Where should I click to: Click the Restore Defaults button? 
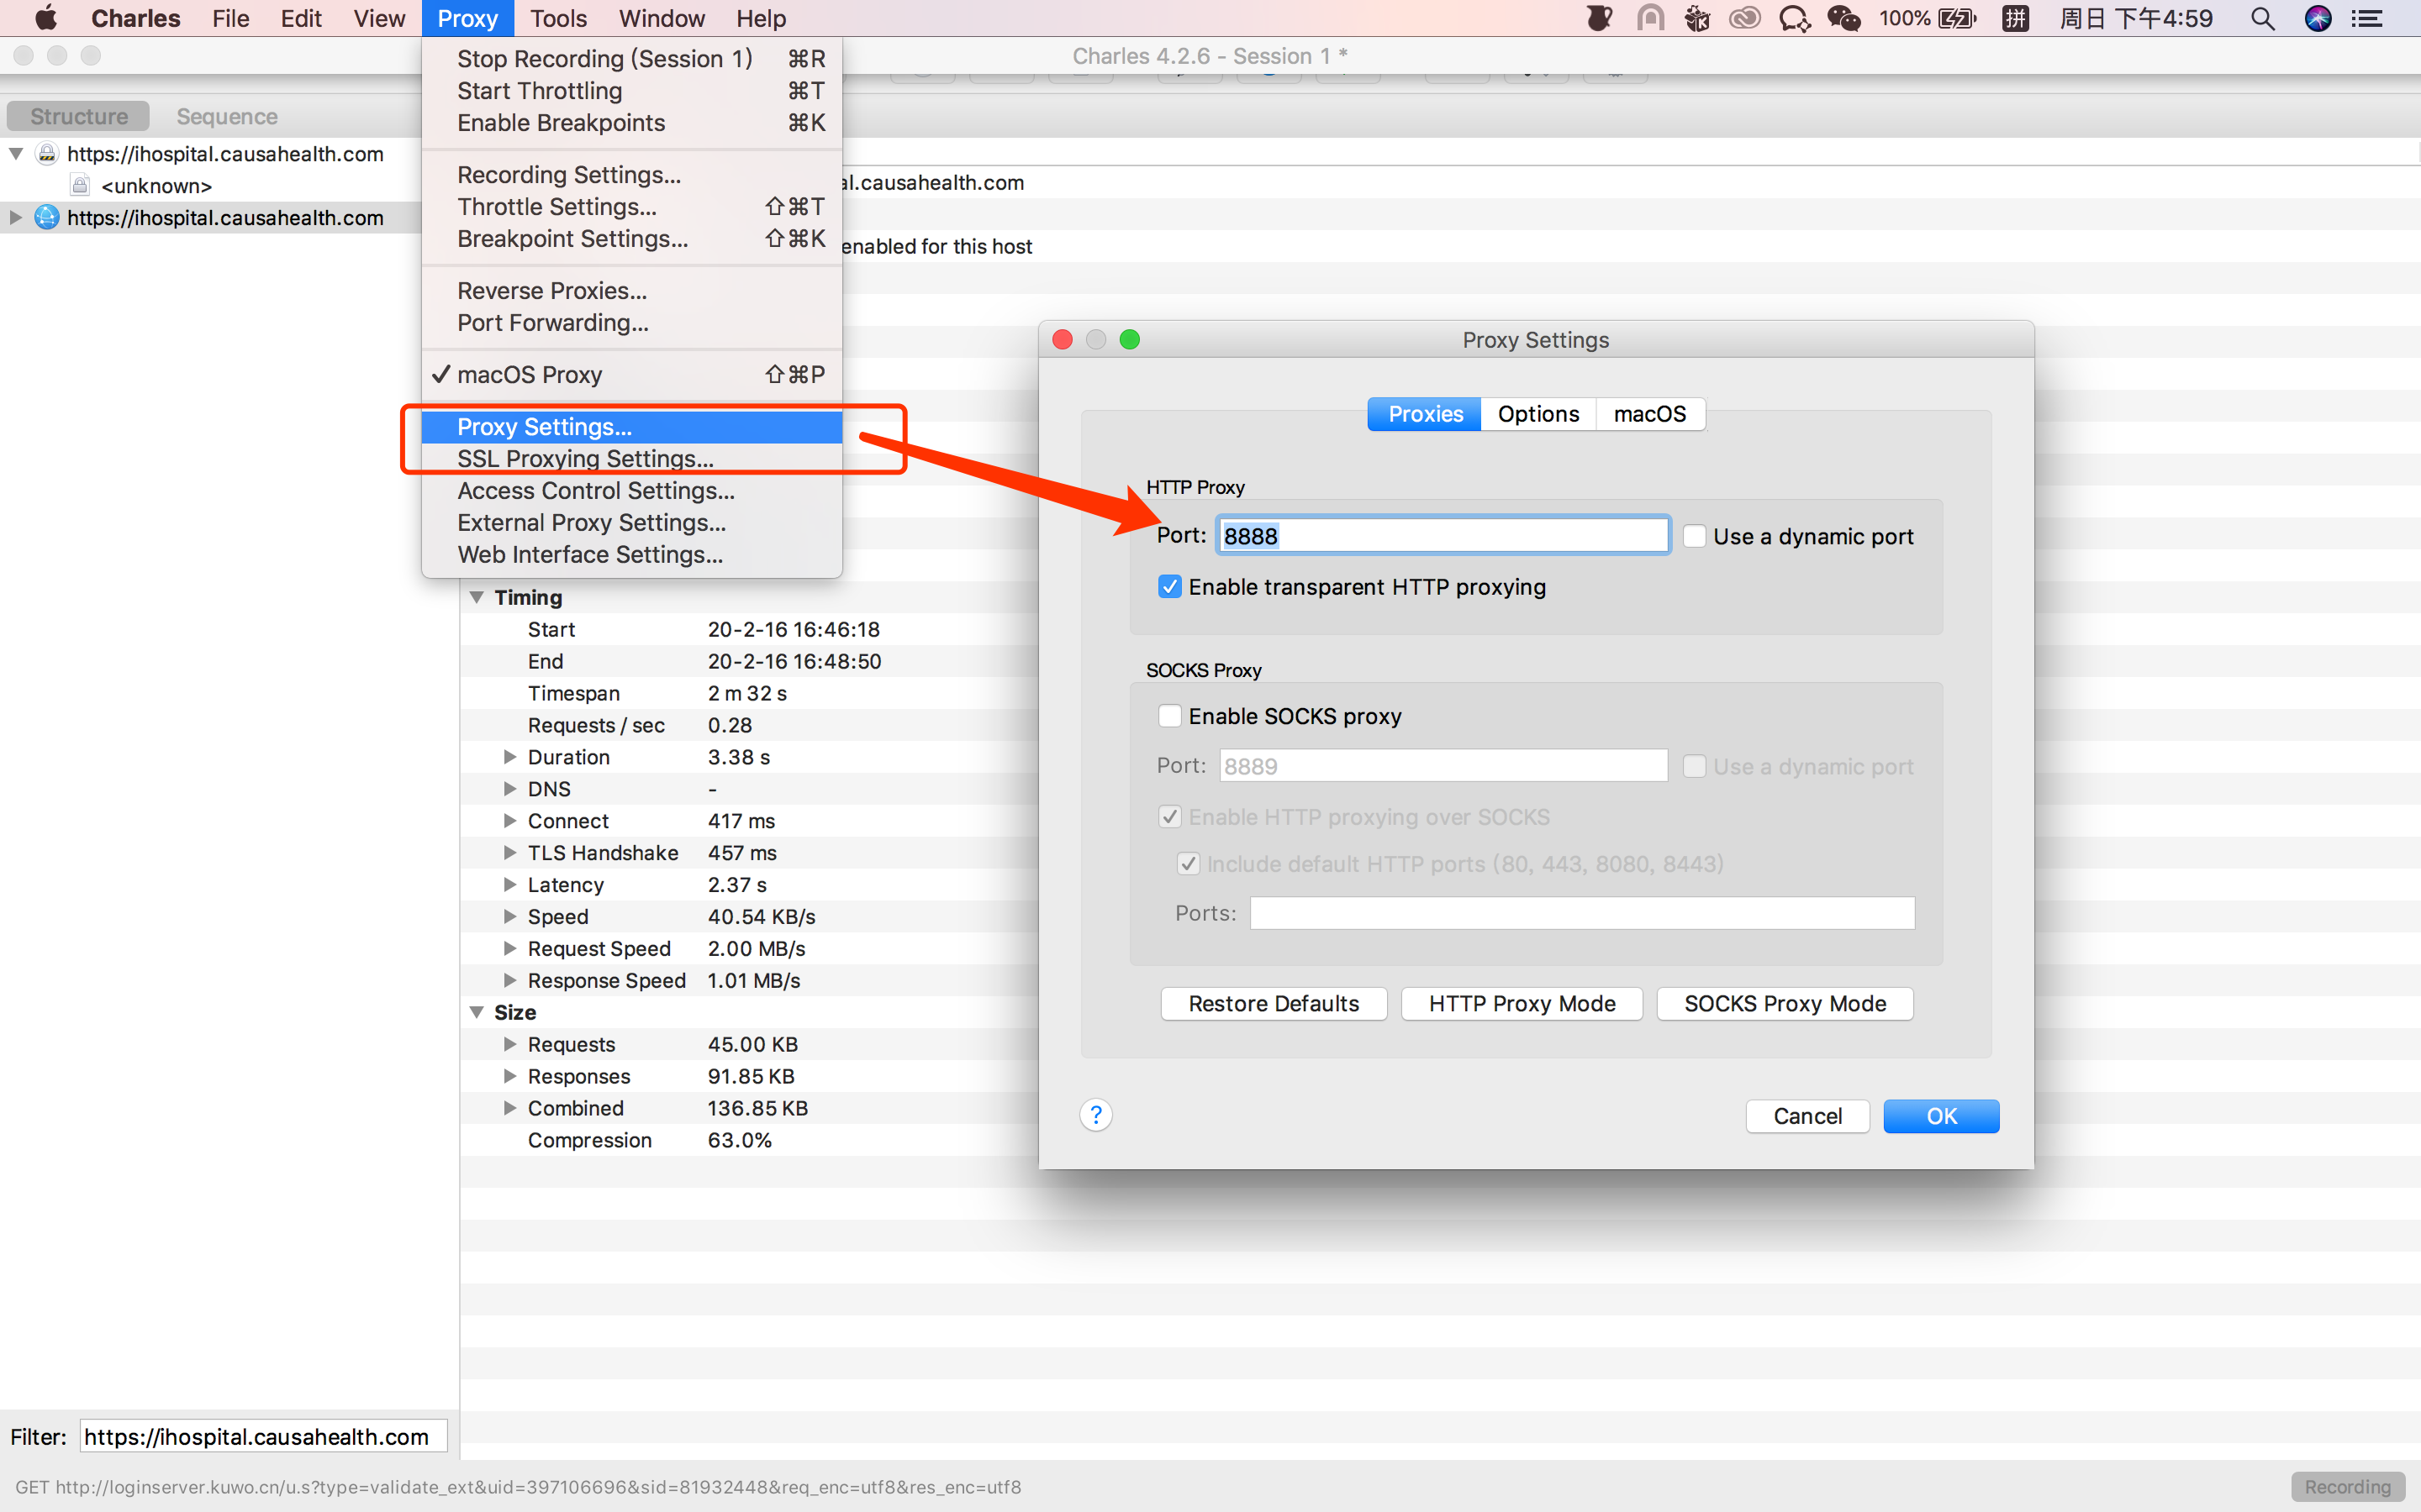(1273, 1003)
